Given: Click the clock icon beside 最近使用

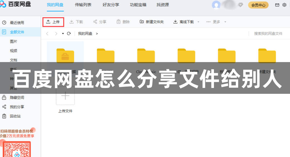Looking at the screenshot, I should click(4, 23).
